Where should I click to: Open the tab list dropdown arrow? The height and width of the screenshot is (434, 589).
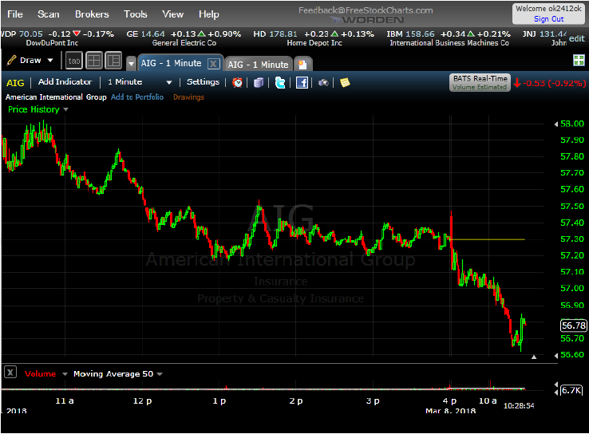tap(131, 64)
